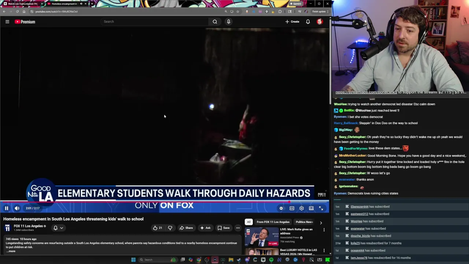Open the Windows Start menu
Viewport: 469px width, 264px height.
click(133, 260)
